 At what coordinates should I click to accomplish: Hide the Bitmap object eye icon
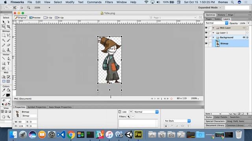[206, 43]
